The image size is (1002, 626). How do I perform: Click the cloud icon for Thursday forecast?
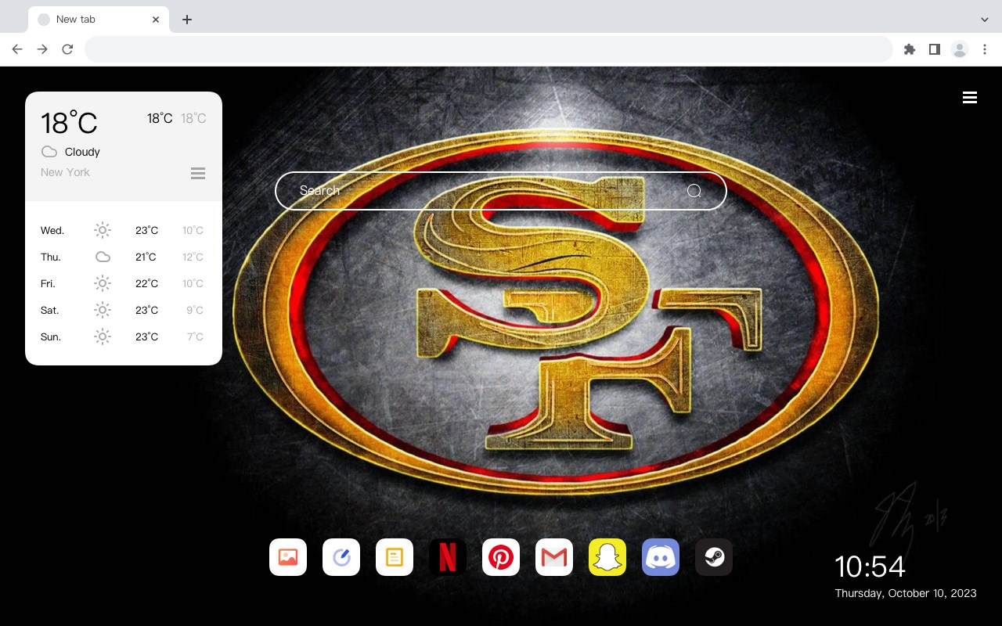pyautogui.click(x=103, y=257)
